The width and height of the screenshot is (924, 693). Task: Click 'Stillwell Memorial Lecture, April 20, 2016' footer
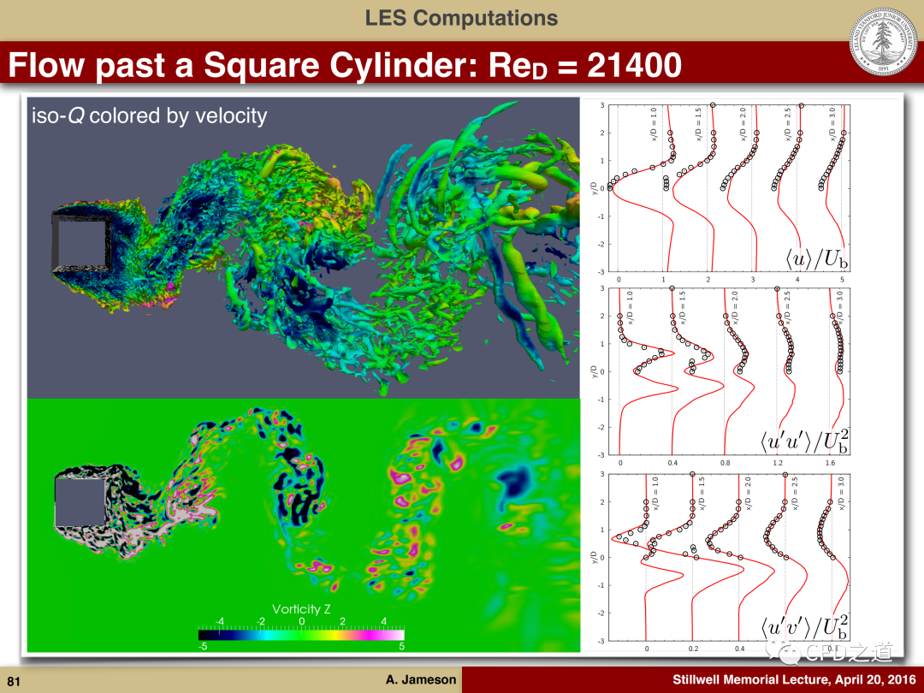794,679
